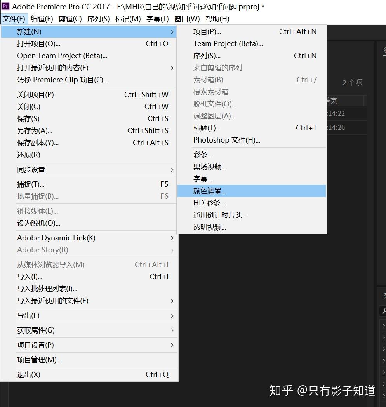The image size is (386, 407).
Task: Click the 2 个项 item count label
Action: pos(353,83)
